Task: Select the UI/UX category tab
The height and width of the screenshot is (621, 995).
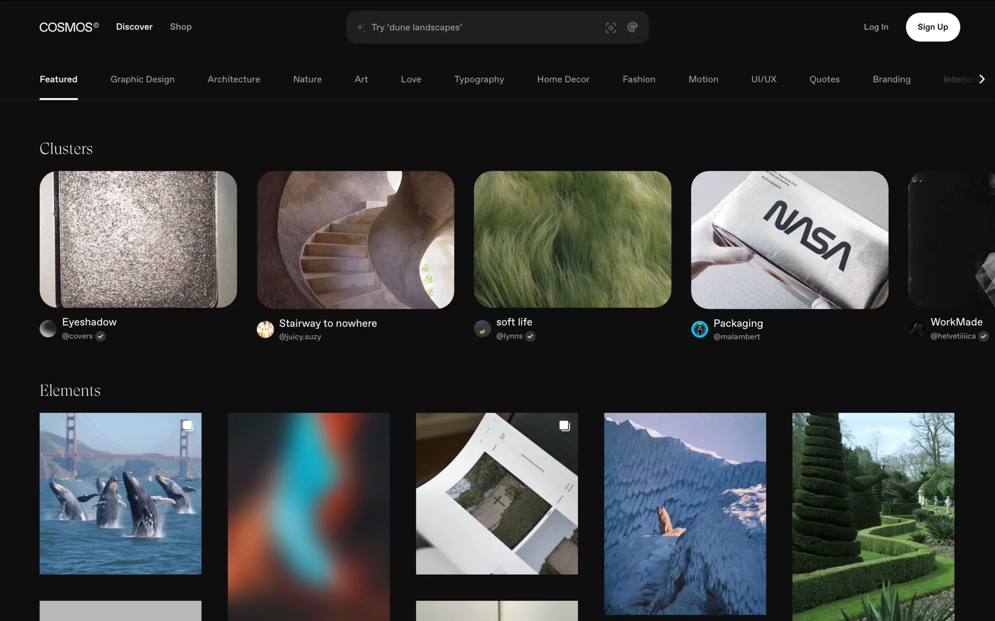Action: tap(763, 79)
